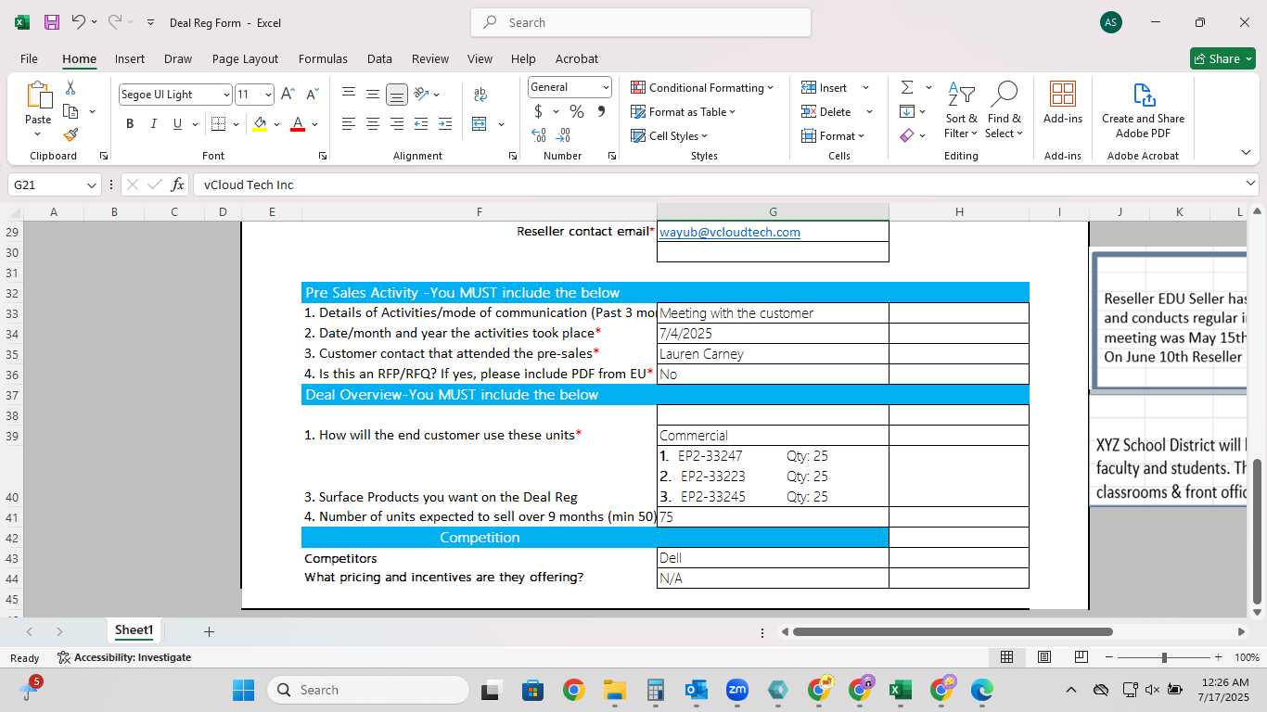This screenshot has width=1267, height=712.
Task: Click the vertical scrollbar thumb
Action: point(1257,532)
